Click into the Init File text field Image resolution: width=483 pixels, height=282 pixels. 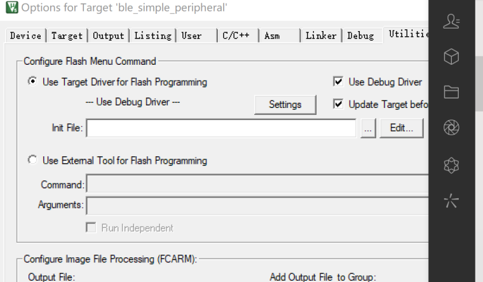[x=221, y=128]
